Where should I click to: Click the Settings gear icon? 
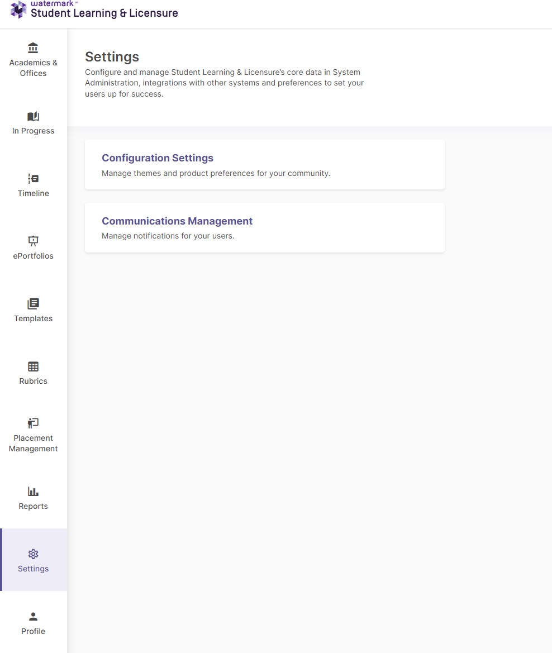[33, 554]
